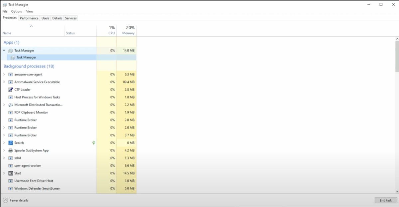Image resolution: width=399 pixels, height=207 pixels.
Task: Click the Start process icon
Action: [x=11, y=173]
